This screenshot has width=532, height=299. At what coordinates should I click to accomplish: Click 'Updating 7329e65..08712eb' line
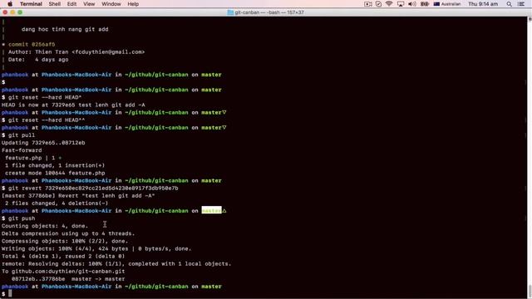pos(43,143)
